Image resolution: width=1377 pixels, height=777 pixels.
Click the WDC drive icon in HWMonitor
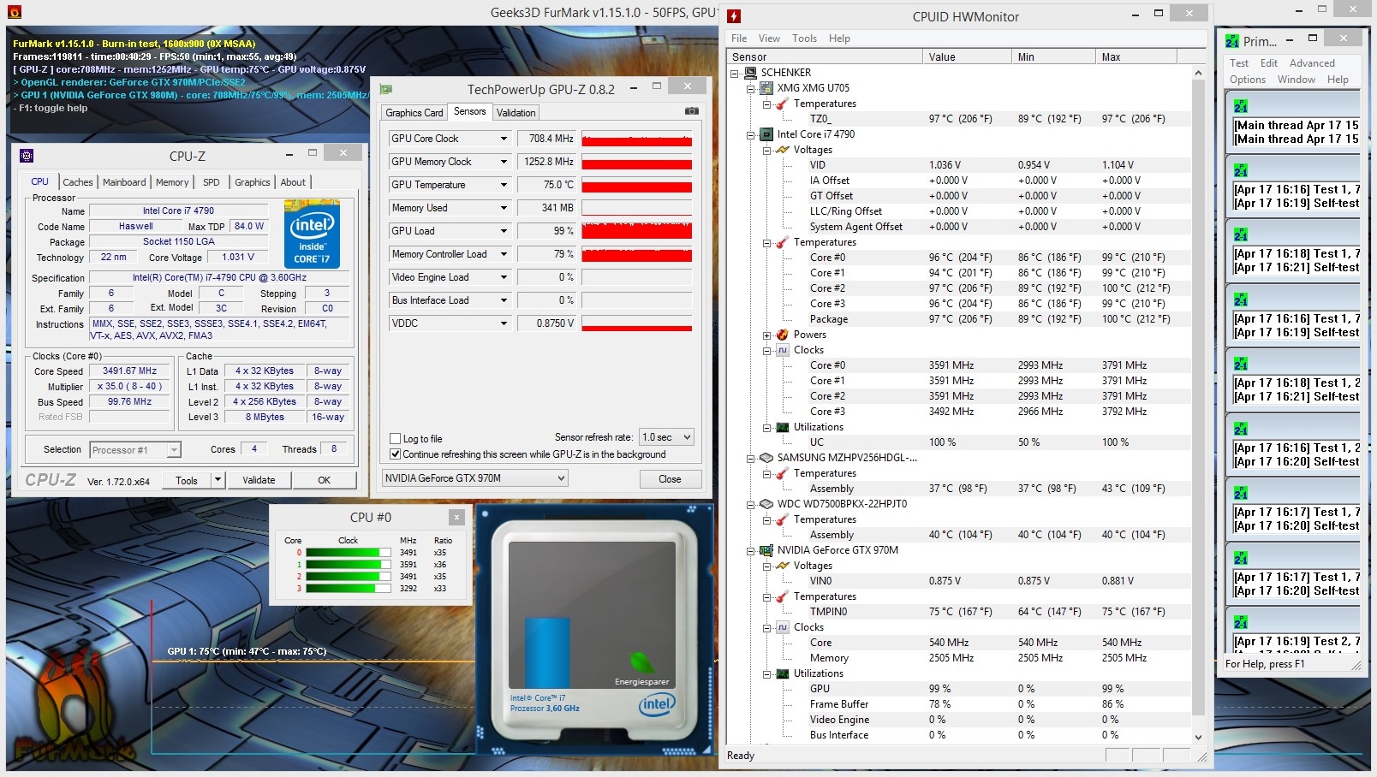[766, 504]
